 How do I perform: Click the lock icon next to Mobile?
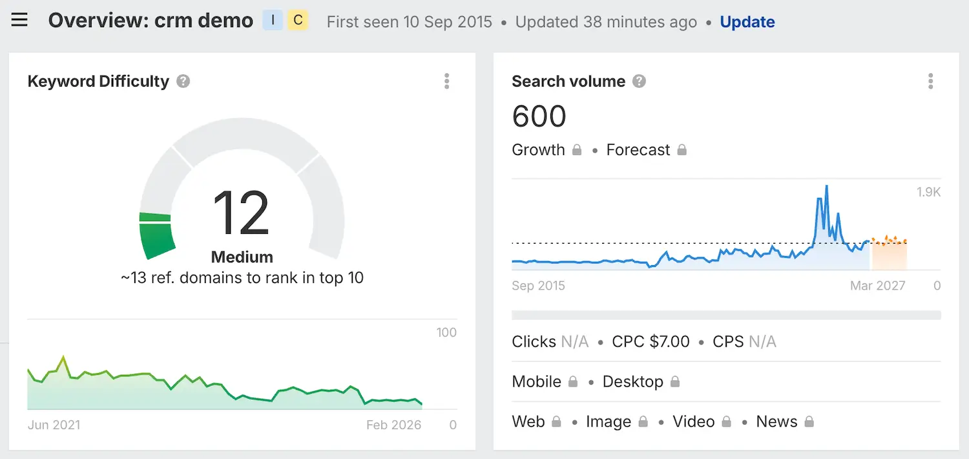click(572, 382)
